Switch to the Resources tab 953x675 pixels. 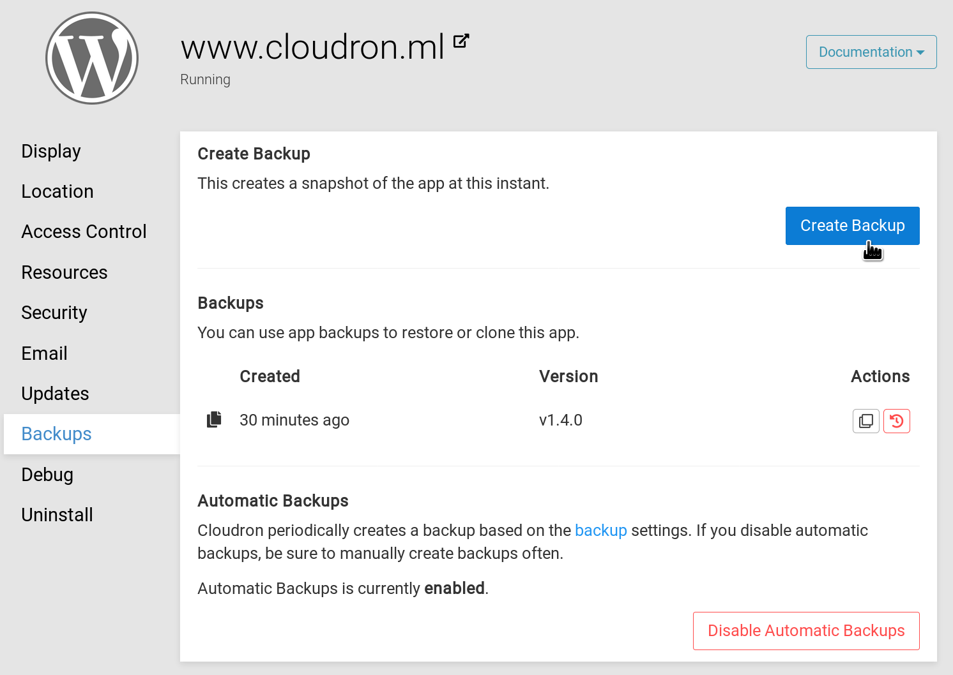65,272
